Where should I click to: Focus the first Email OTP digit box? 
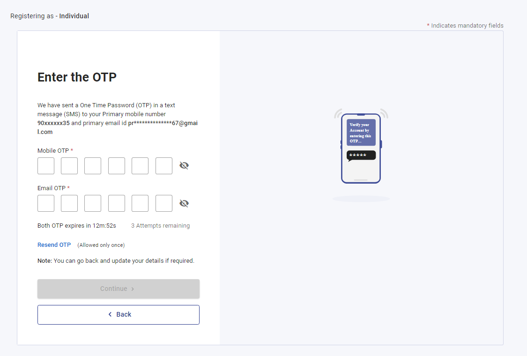pyautogui.click(x=46, y=203)
